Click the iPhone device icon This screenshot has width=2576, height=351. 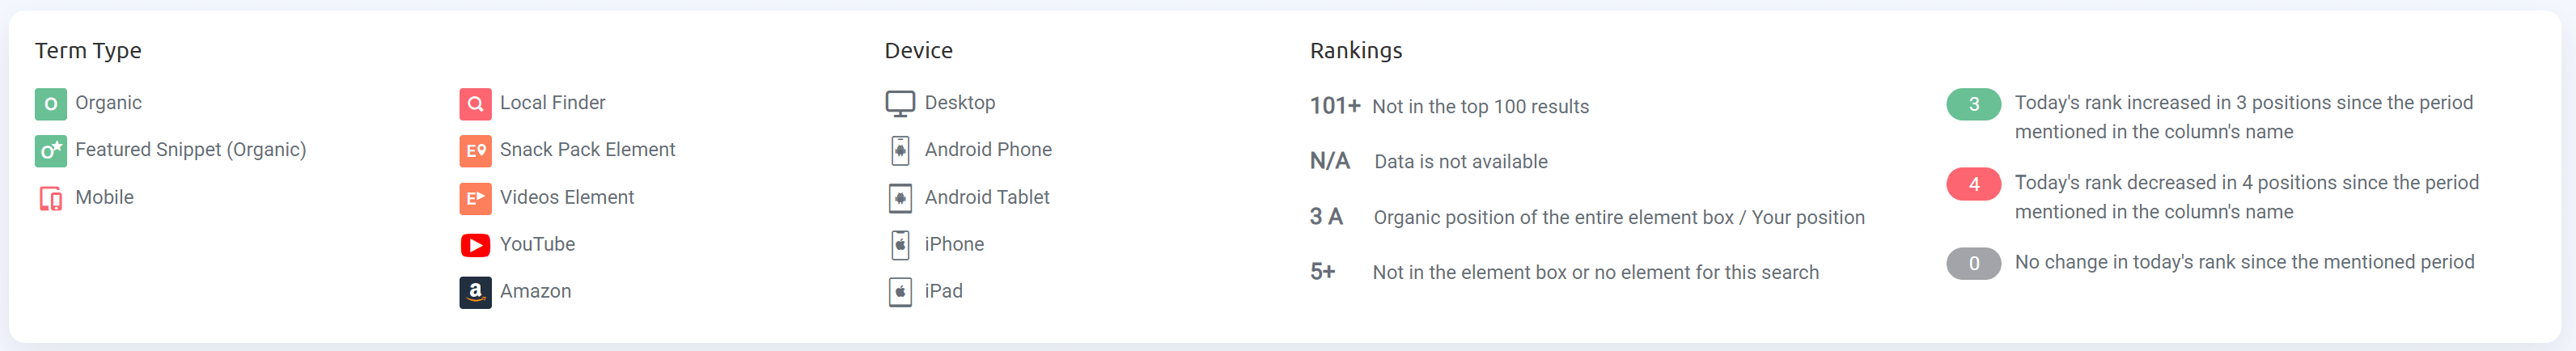[x=900, y=245]
